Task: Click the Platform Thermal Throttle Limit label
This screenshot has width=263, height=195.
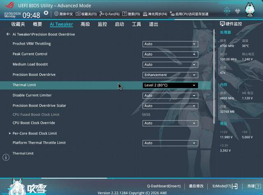Action: [x=39, y=143]
